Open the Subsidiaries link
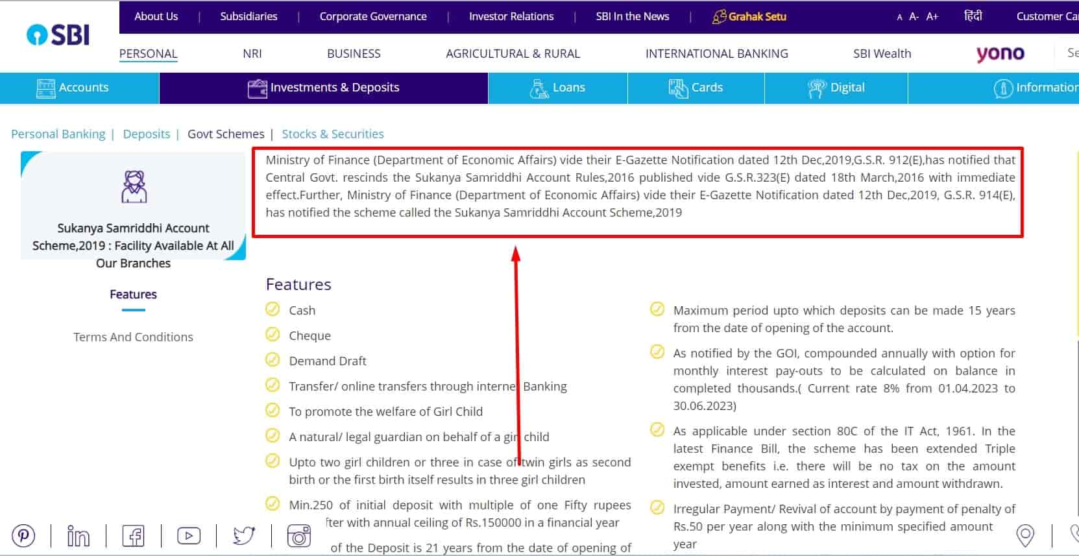Image resolution: width=1079 pixels, height=556 pixels. point(249,16)
